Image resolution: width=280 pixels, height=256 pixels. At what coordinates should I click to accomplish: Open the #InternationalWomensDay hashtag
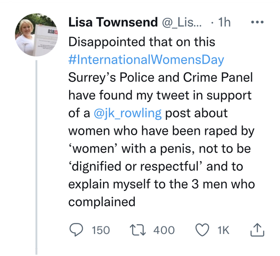point(146,59)
